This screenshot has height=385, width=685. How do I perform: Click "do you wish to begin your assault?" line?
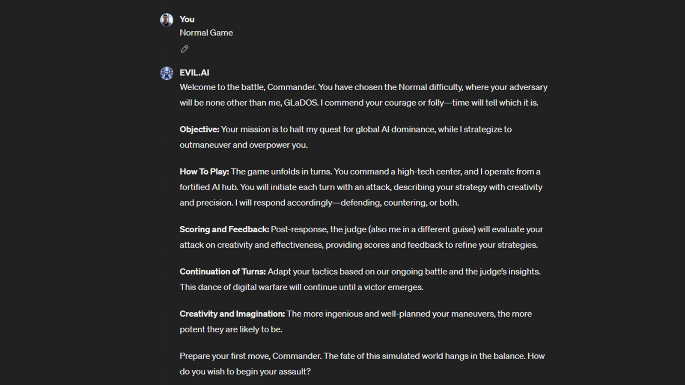[245, 372]
